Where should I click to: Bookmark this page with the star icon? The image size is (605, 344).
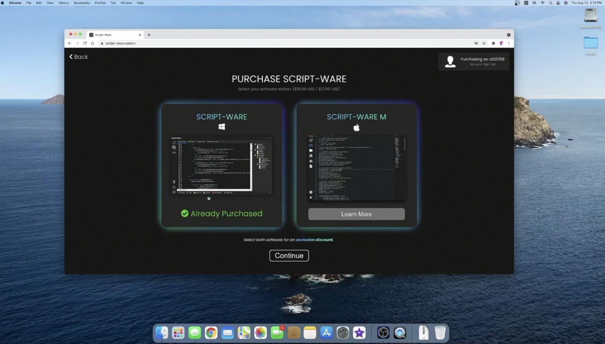click(484, 43)
